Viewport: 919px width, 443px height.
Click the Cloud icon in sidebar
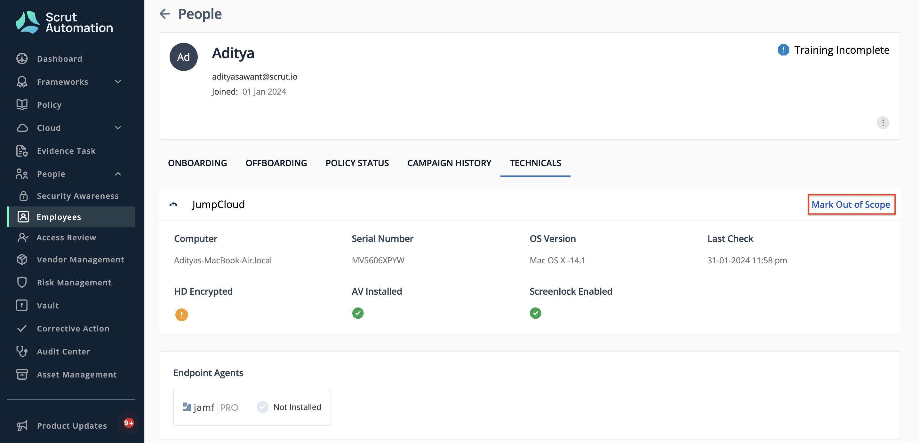[x=22, y=128]
